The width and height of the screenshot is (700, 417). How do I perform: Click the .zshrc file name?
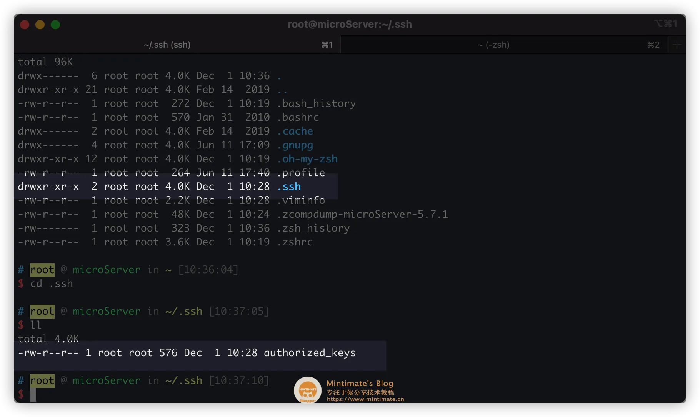tap(295, 242)
